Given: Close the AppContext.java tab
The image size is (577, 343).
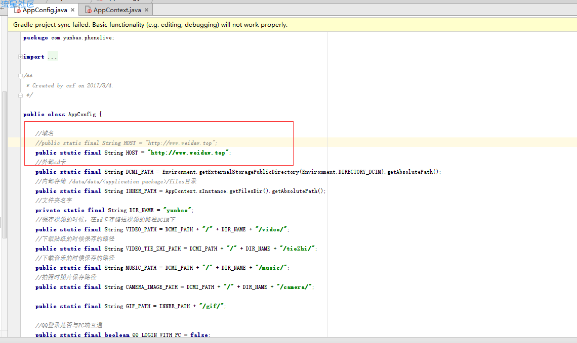Looking at the screenshot, I should click(x=146, y=10).
